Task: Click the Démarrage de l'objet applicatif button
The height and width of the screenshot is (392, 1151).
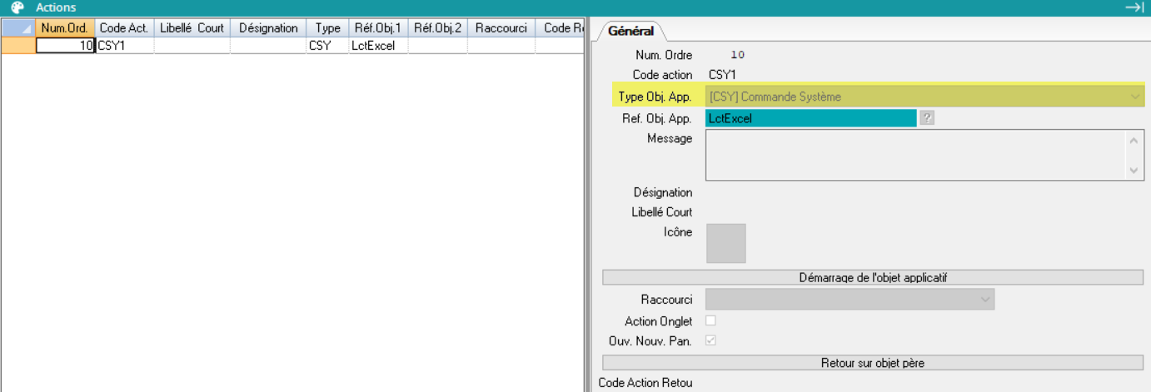Action: point(872,277)
